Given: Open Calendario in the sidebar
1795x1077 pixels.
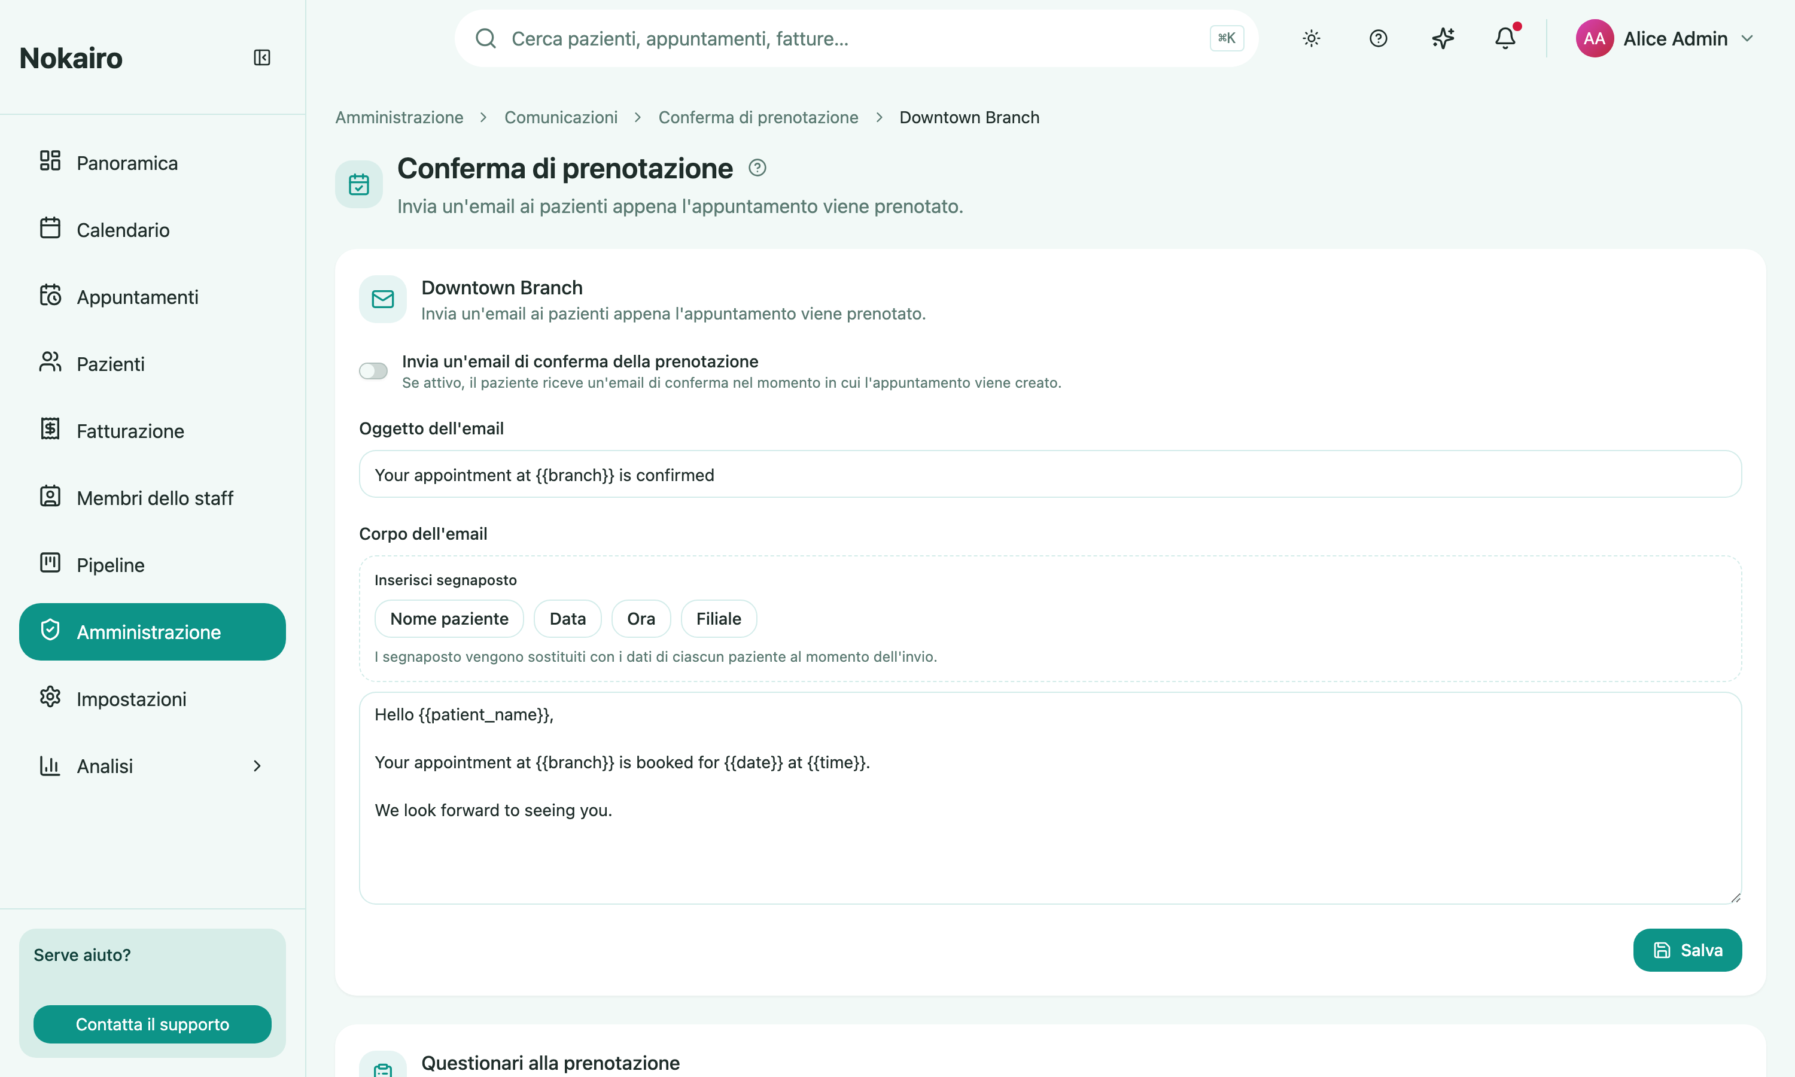Looking at the screenshot, I should (x=153, y=229).
